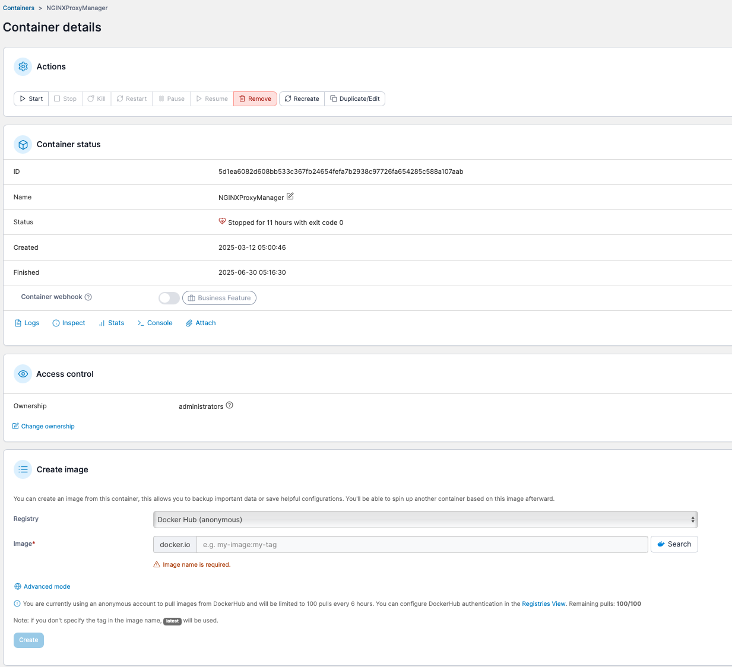This screenshot has height=667, width=732.
Task: Expand the Registry dropdown Docker Hub (anonymous)
Action: [x=425, y=520]
